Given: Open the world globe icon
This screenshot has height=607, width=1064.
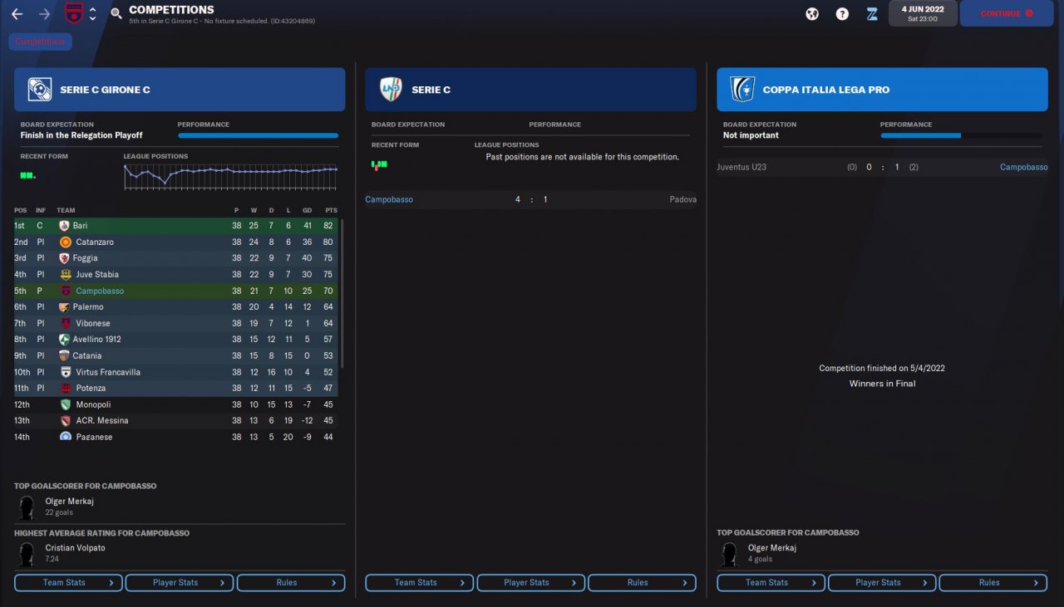Looking at the screenshot, I should point(812,13).
